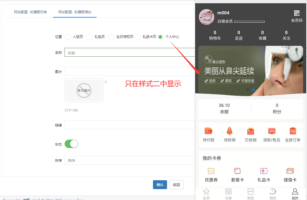Open the 0 积分 points entry
The height and width of the screenshot is (200, 307).
(x=277, y=108)
